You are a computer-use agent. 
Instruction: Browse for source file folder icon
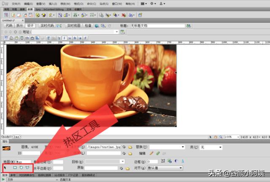[x=130, y=147]
